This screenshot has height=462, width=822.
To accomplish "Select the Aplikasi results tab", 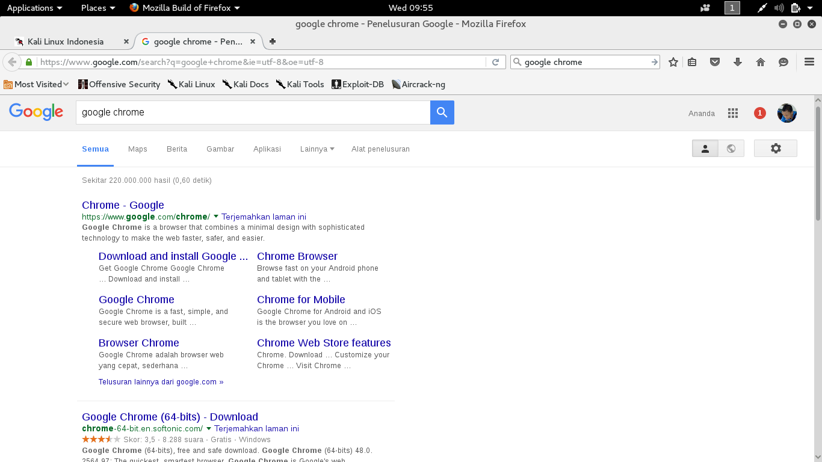I will [267, 149].
